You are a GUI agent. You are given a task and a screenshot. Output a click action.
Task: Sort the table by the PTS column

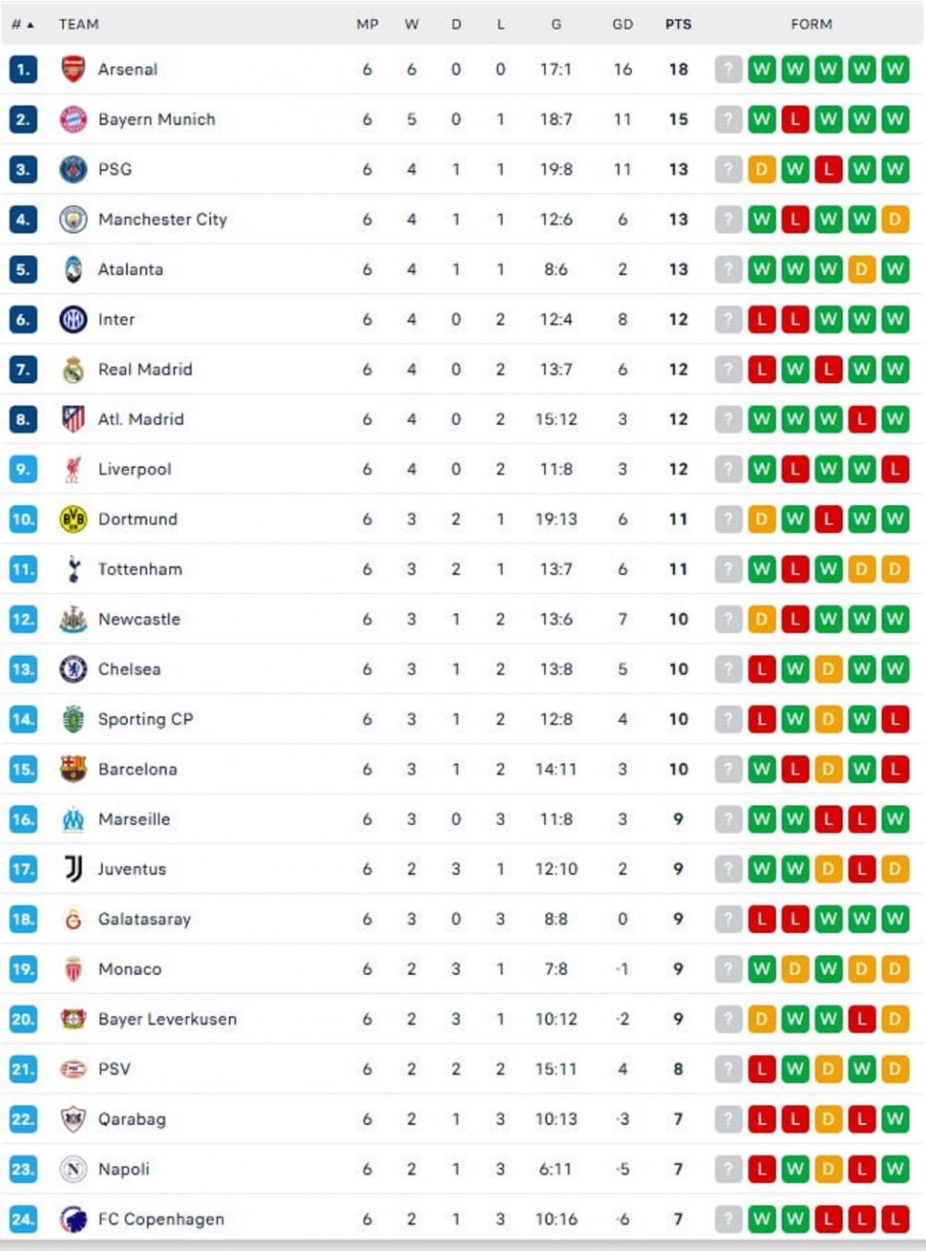(678, 25)
